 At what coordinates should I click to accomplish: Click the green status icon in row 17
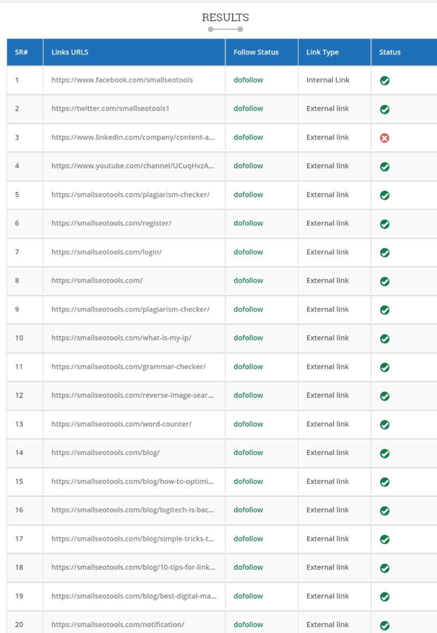pos(385,539)
